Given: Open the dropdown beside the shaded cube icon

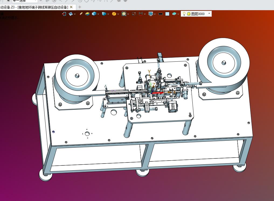Looking at the screenshot, I should click(x=98, y=14).
